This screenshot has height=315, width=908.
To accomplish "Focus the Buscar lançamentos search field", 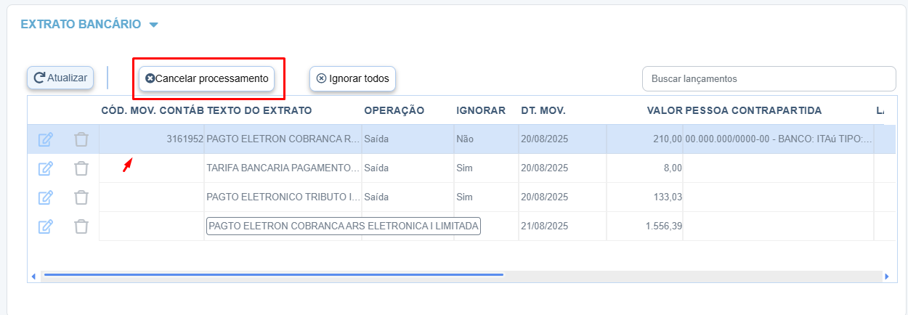I will tap(769, 78).
